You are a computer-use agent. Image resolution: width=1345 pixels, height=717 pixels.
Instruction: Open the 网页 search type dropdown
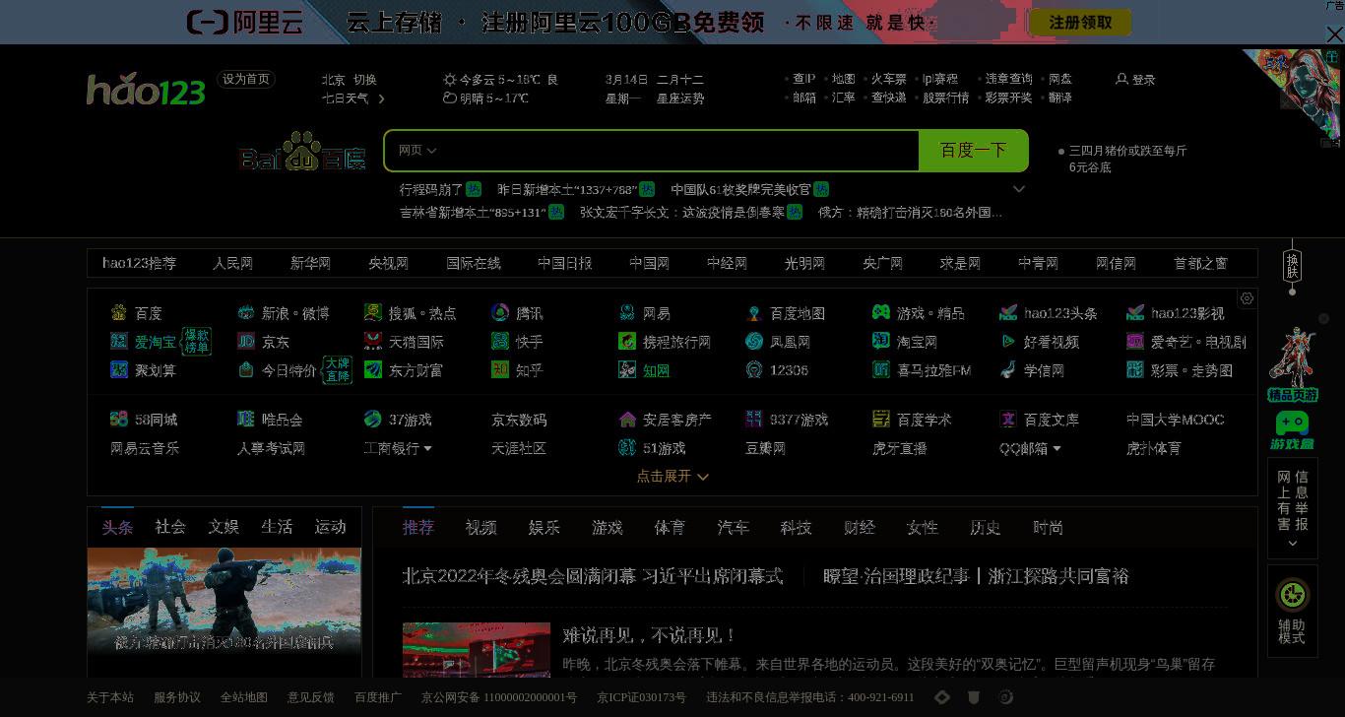[416, 151]
